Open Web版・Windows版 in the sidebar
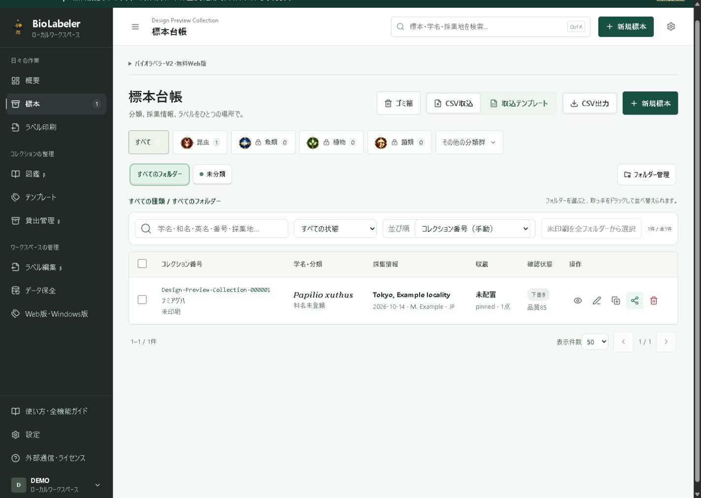This screenshot has height=498, width=701. 56,314
